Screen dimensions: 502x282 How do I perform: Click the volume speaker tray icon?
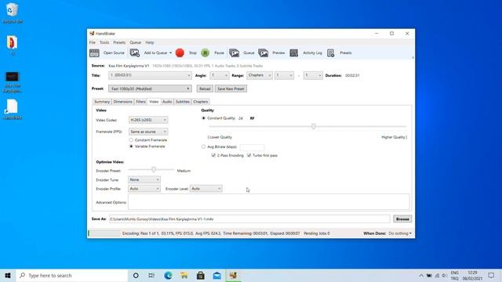coord(445,275)
